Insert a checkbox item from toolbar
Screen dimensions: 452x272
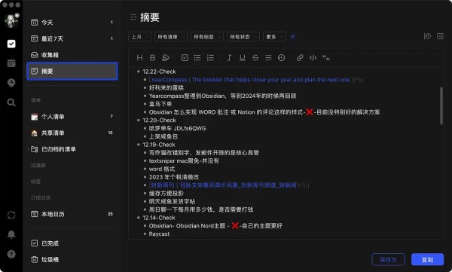(x=185, y=58)
